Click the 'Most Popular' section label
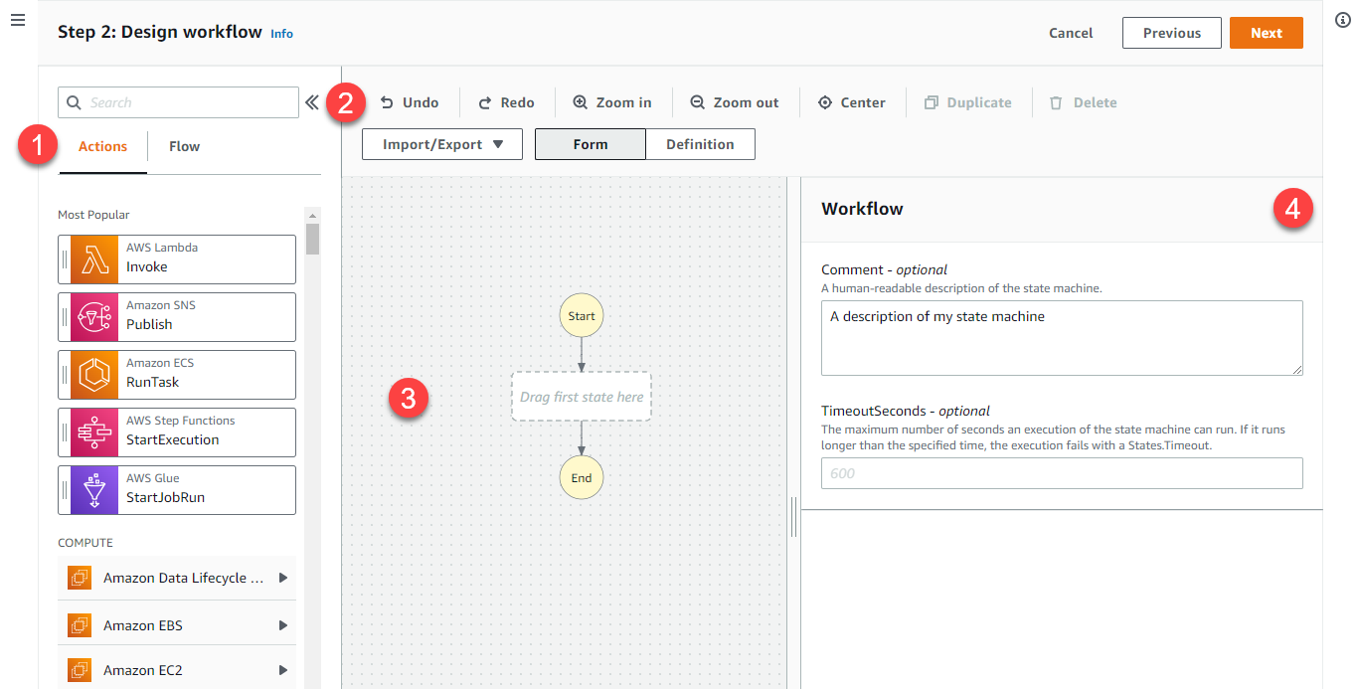This screenshot has height=689, width=1359. point(93,215)
